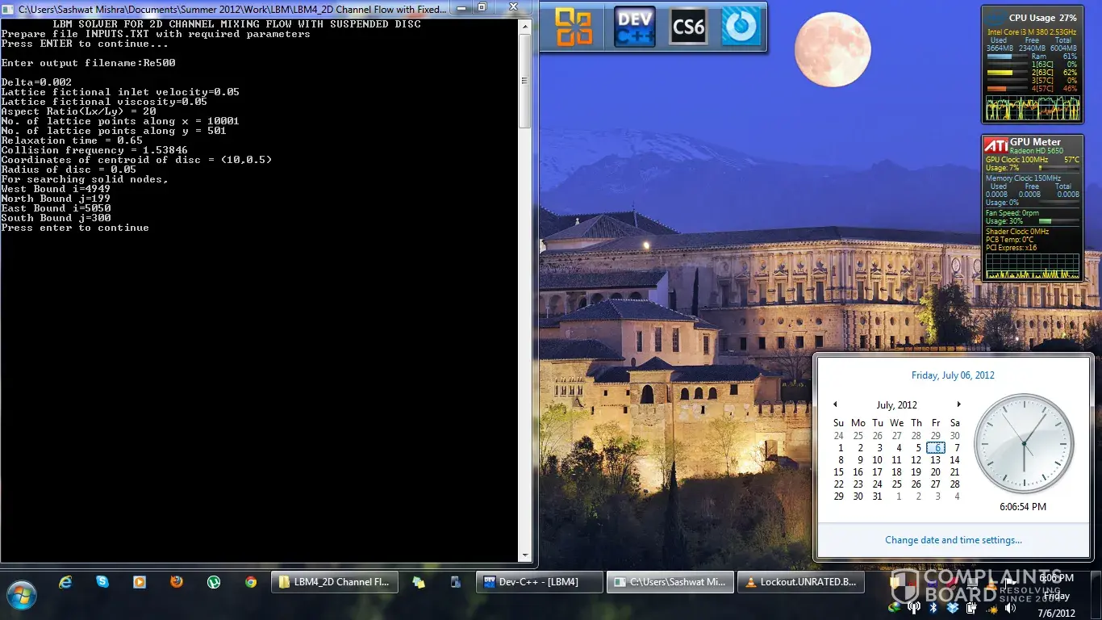
Task: Open Adobe CS6 dock icon
Action: (x=688, y=27)
